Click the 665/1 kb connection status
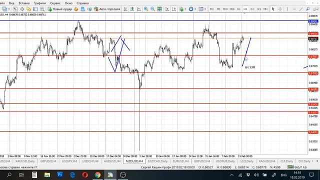 [297, 167]
